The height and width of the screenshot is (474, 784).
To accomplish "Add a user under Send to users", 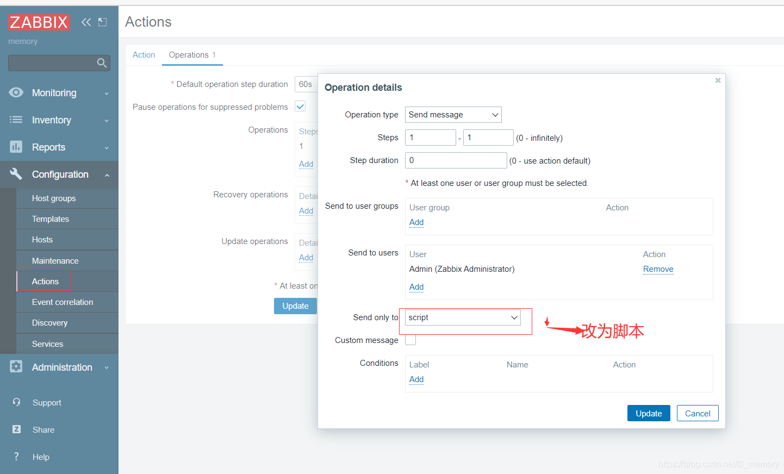I will pos(416,287).
